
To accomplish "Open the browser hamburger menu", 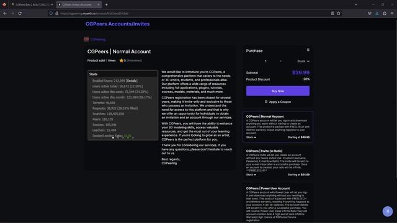I will 392,14.
